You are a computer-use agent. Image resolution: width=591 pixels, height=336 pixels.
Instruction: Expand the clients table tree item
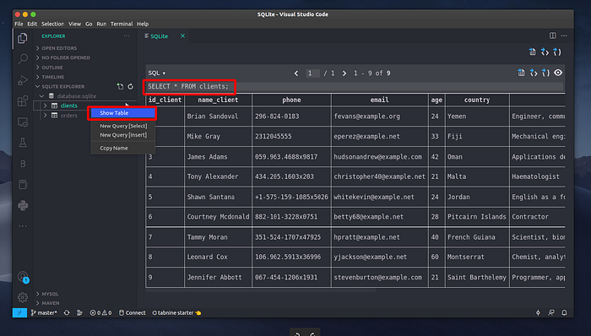tap(46, 106)
